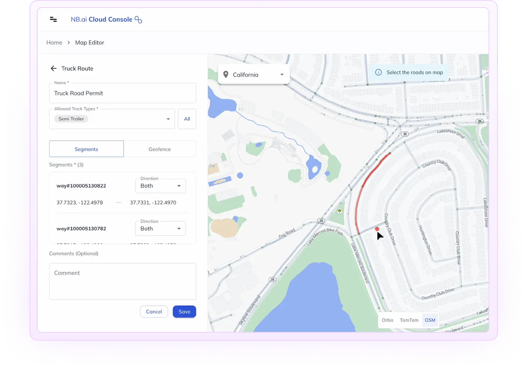Open the hamburger navigation menu
This screenshot has height=368, width=526.
pos(53,19)
